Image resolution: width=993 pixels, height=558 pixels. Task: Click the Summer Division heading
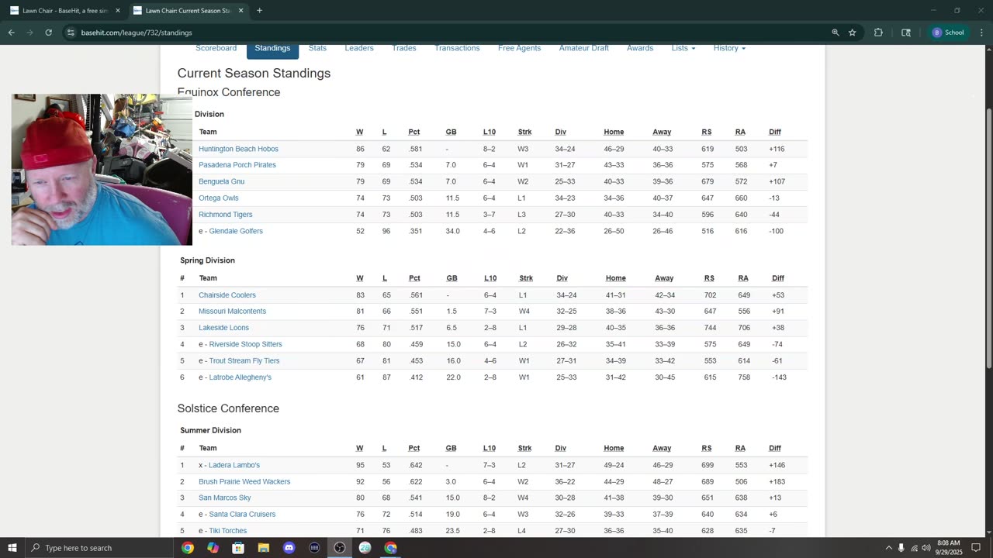[x=210, y=430]
